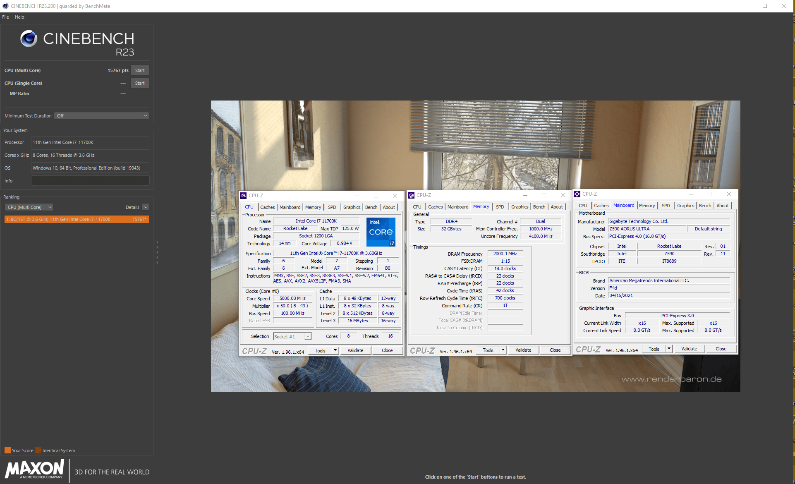Click Validate in Memory CPU-Z window
The image size is (795, 484).
point(523,350)
